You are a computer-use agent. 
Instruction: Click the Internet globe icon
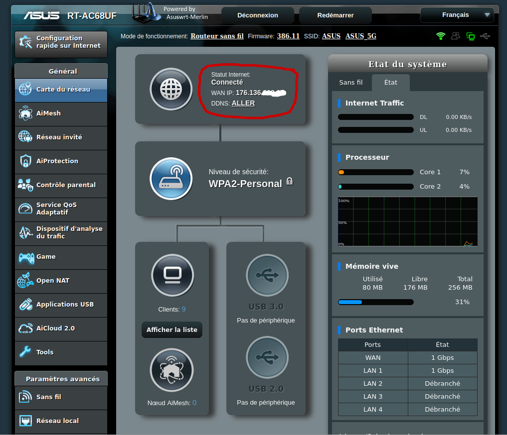point(171,89)
